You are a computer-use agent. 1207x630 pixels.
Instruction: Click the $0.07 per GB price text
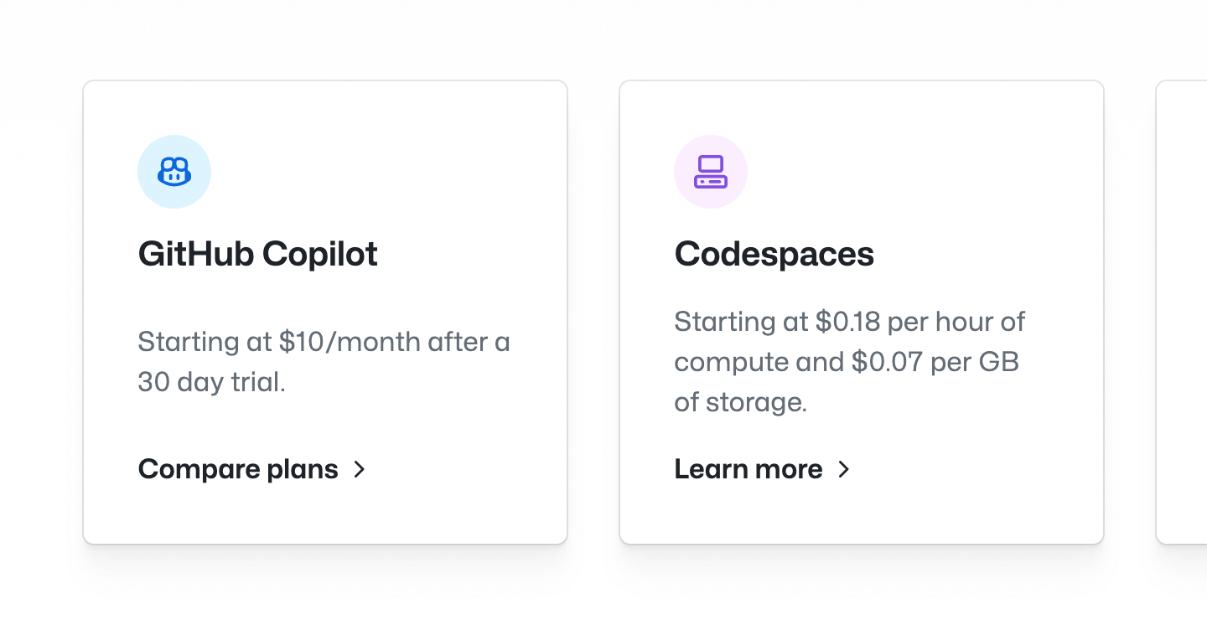click(935, 362)
